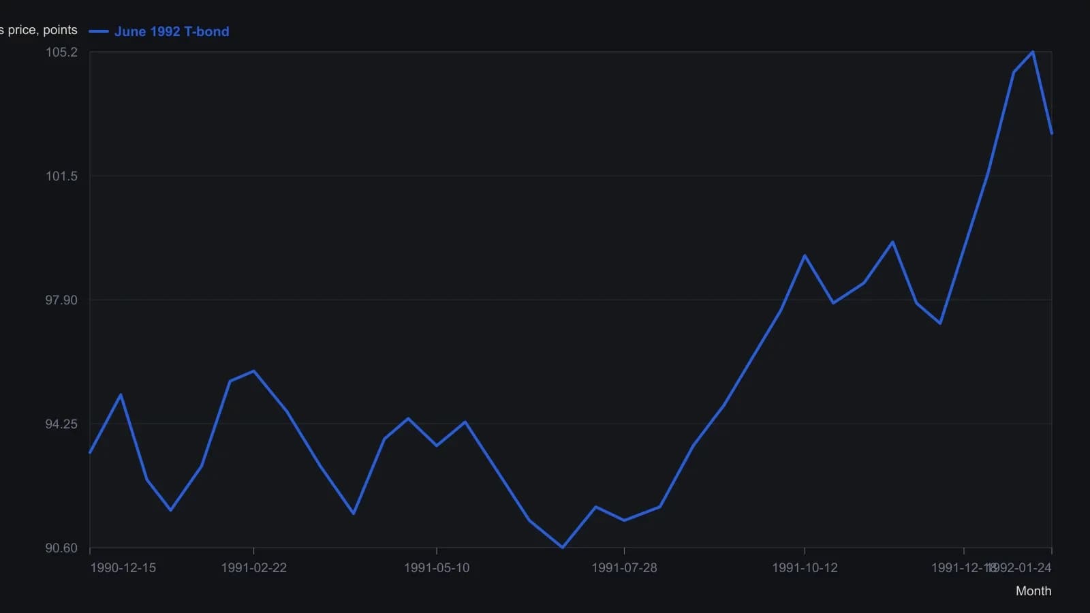Click the 1991-02-22 date label

(253, 568)
